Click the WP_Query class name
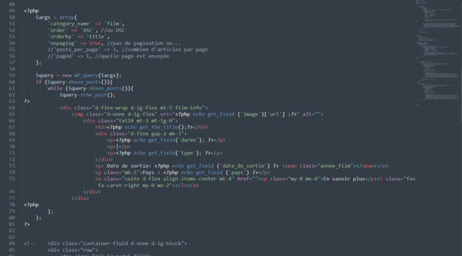Viewport: 462px width, 256px height. [x=86, y=76]
